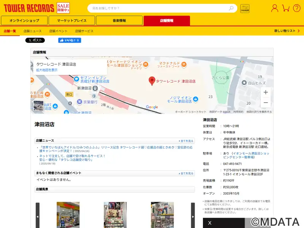Open the detailed search (詳細検索) icon
This screenshot has height=228, width=304.
coord(245,8)
